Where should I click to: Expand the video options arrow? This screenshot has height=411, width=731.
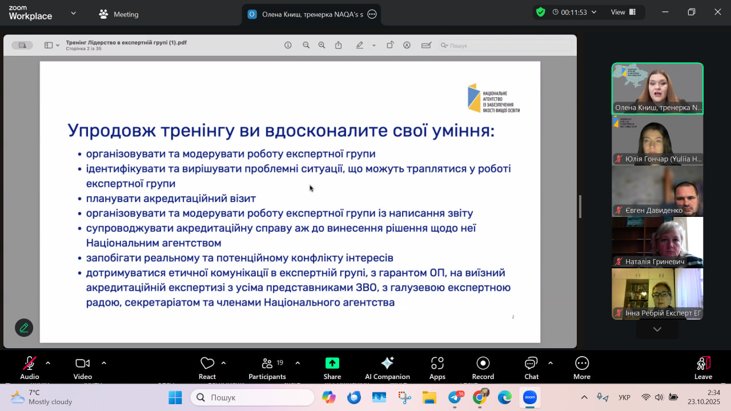pyautogui.click(x=104, y=362)
